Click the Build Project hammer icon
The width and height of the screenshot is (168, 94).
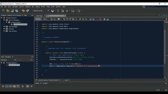(x=58, y=11)
